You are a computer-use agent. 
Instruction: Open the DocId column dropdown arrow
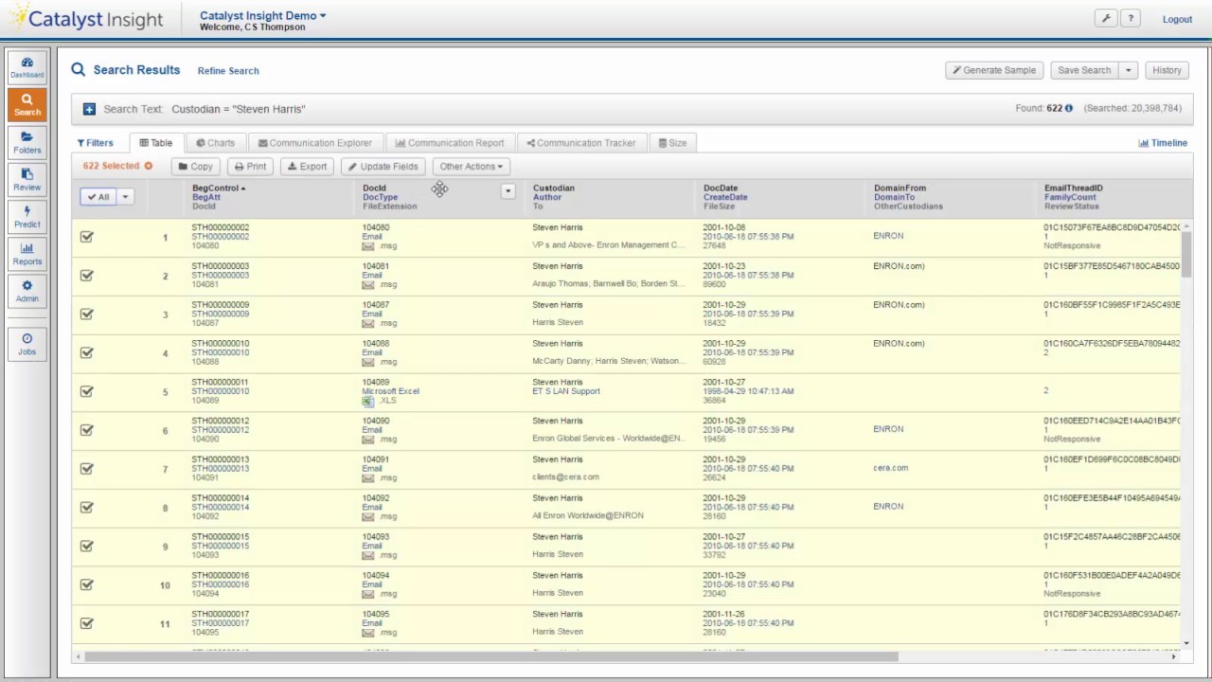(508, 191)
